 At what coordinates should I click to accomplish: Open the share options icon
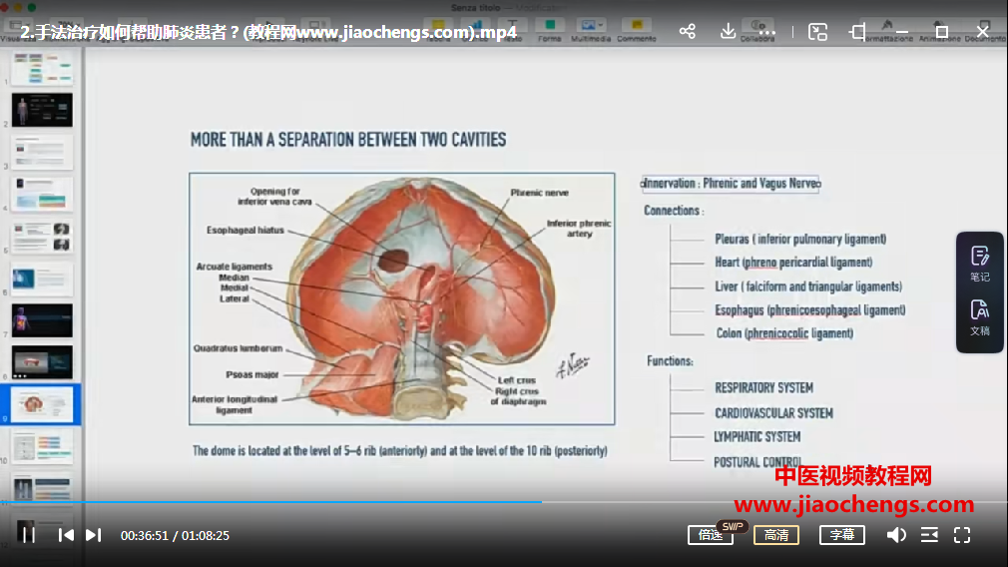pos(688,32)
